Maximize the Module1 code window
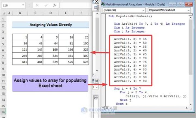 click(x=180, y=4)
